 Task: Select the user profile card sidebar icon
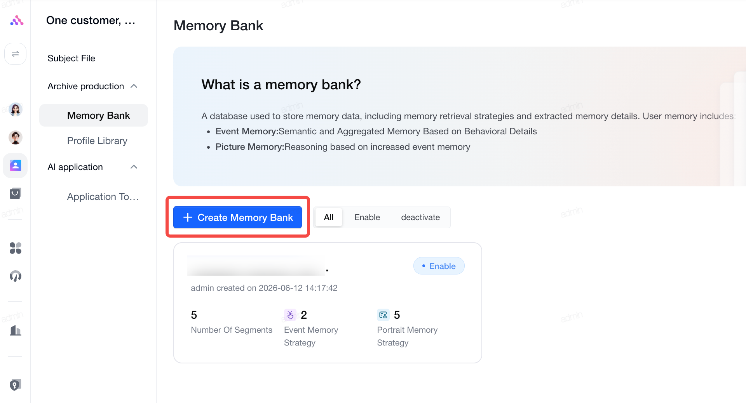pos(16,165)
